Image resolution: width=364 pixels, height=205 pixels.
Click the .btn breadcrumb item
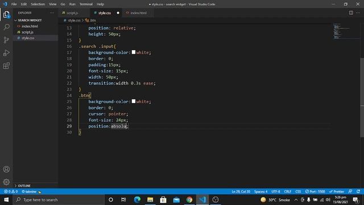91,20
